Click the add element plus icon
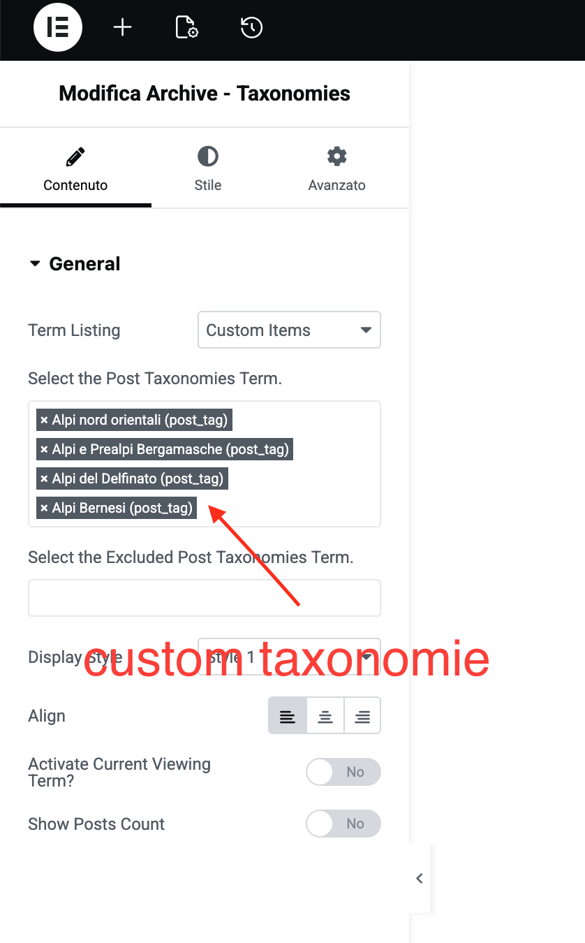The height and width of the screenshot is (943, 585). pyautogui.click(x=122, y=28)
